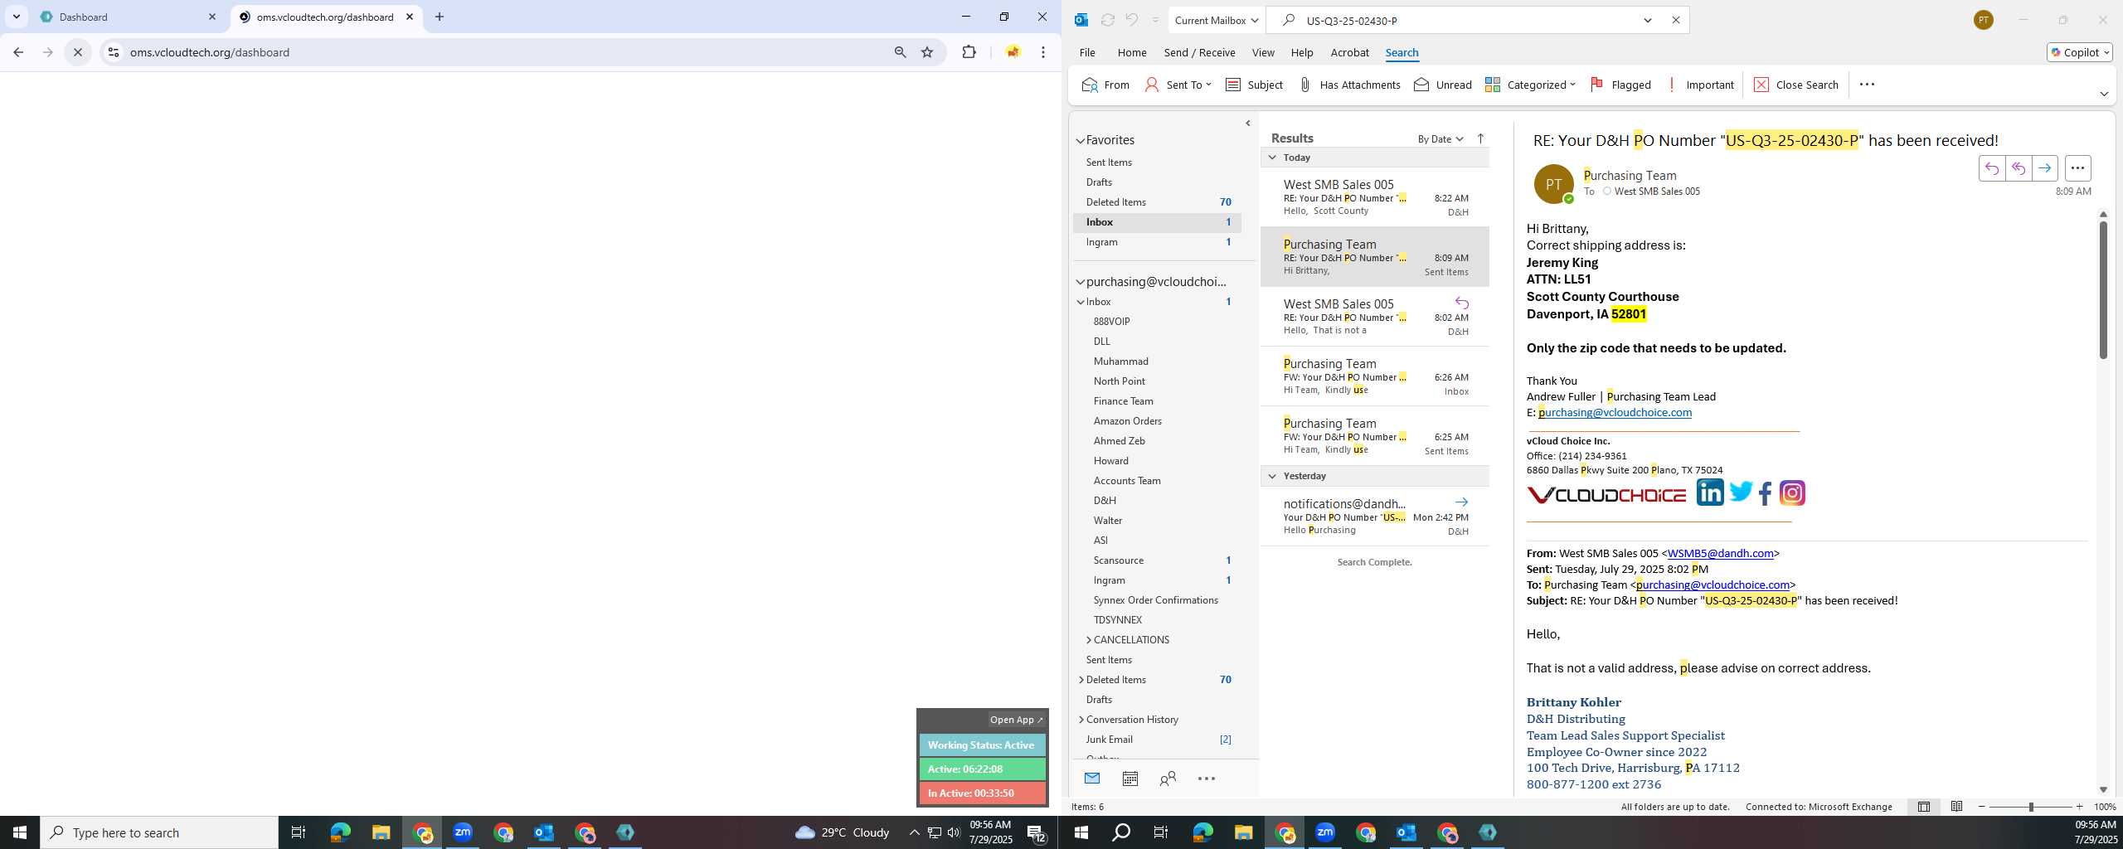Click the Flagged filter in Search ribbon

(x=1620, y=85)
